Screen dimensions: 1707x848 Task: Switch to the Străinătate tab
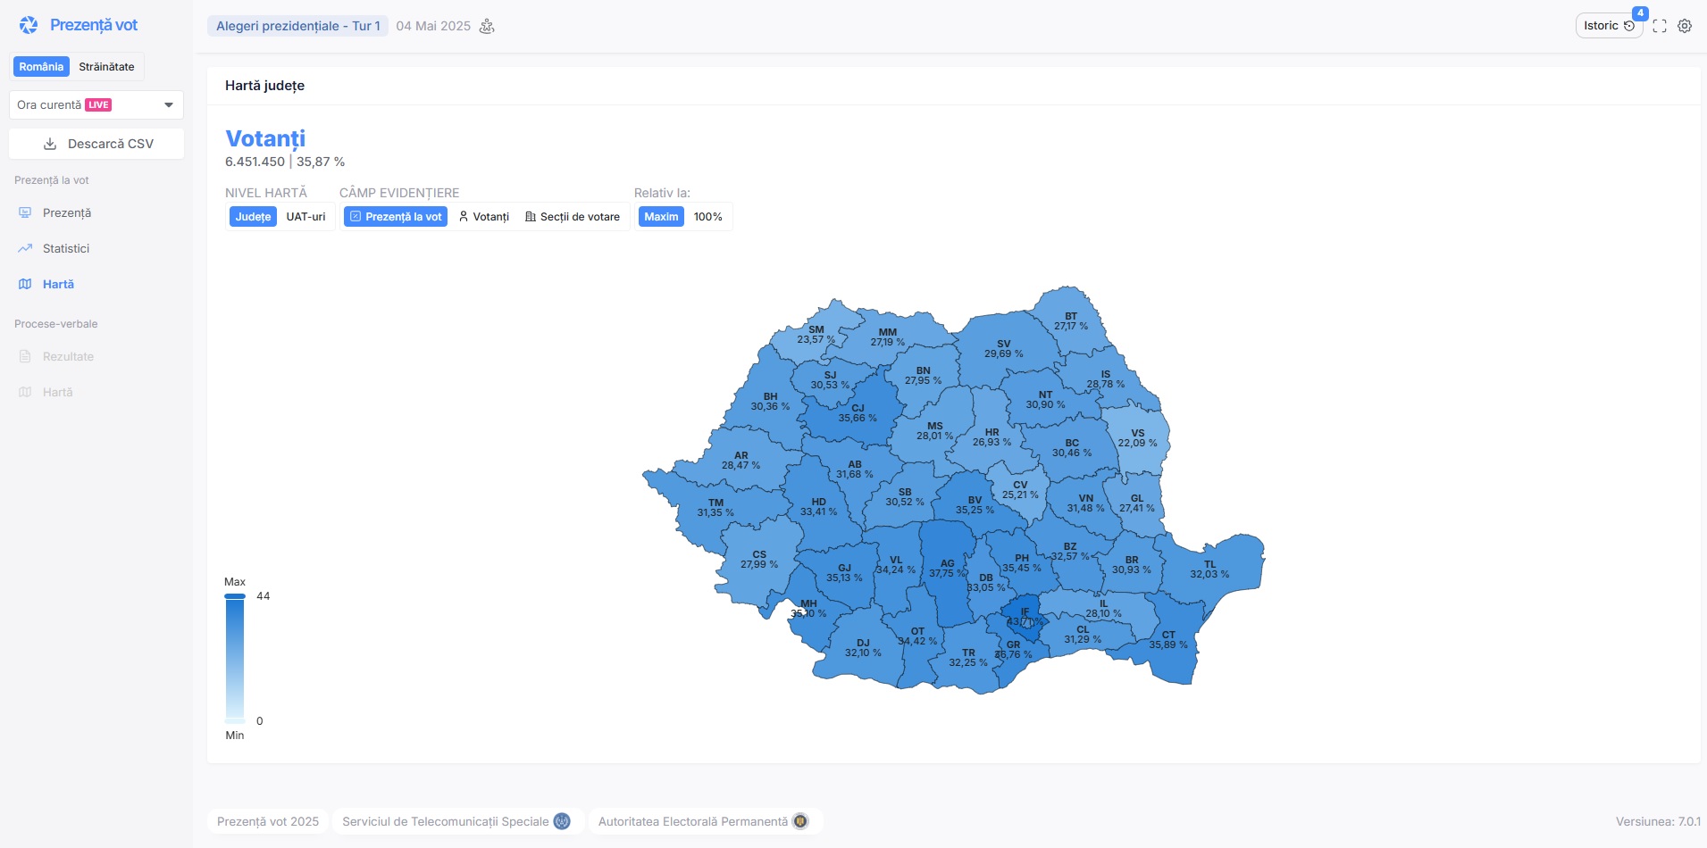106,67
